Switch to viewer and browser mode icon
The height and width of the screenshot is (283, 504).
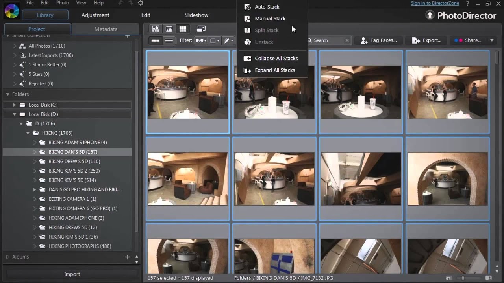156,29
